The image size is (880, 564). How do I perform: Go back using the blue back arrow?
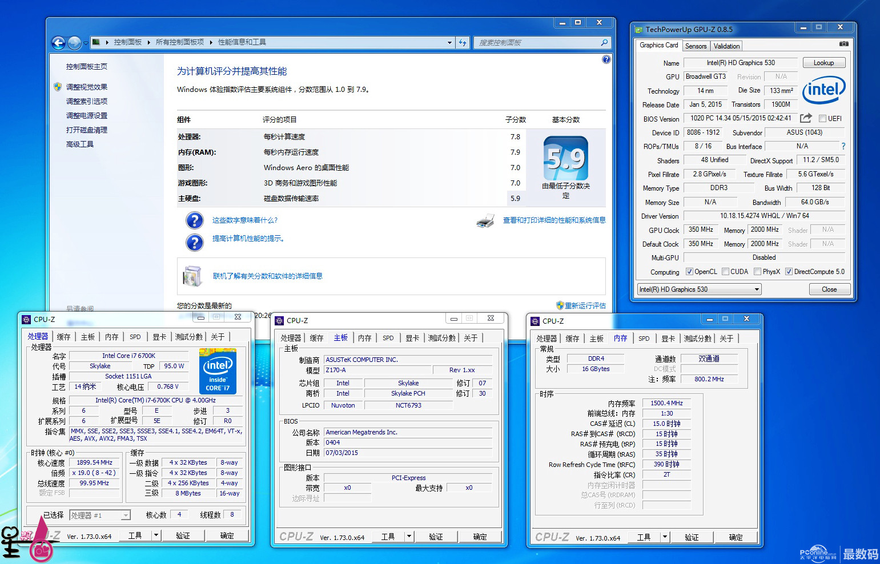[58, 43]
